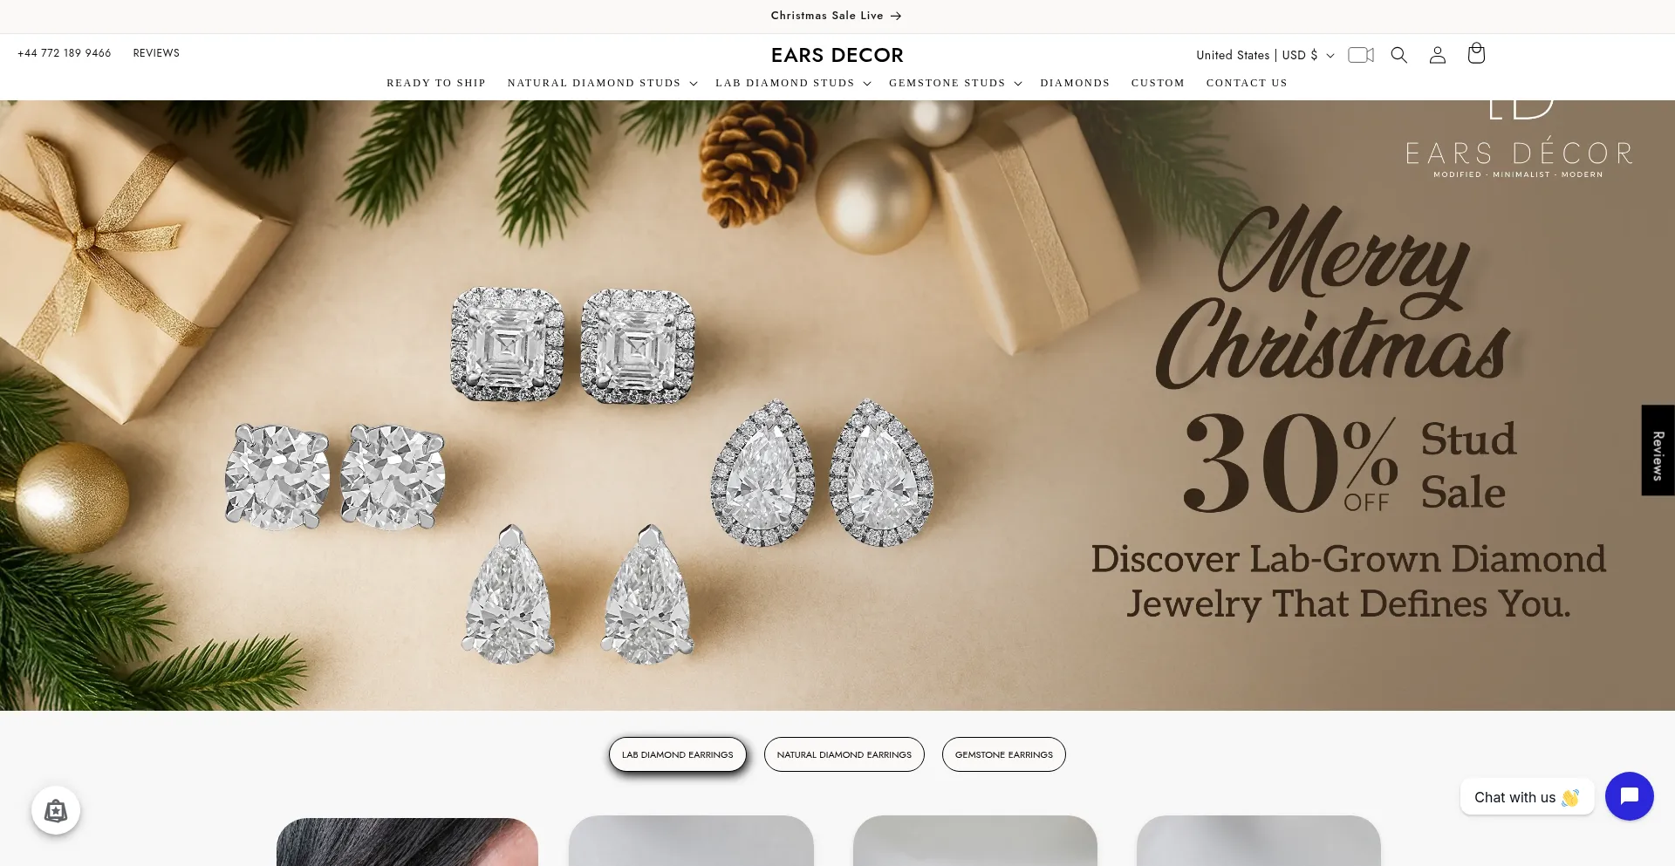Image resolution: width=1675 pixels, height=866 pixels.
Task: Open United States USD currency selector
Action: (x=1265, y=55)
